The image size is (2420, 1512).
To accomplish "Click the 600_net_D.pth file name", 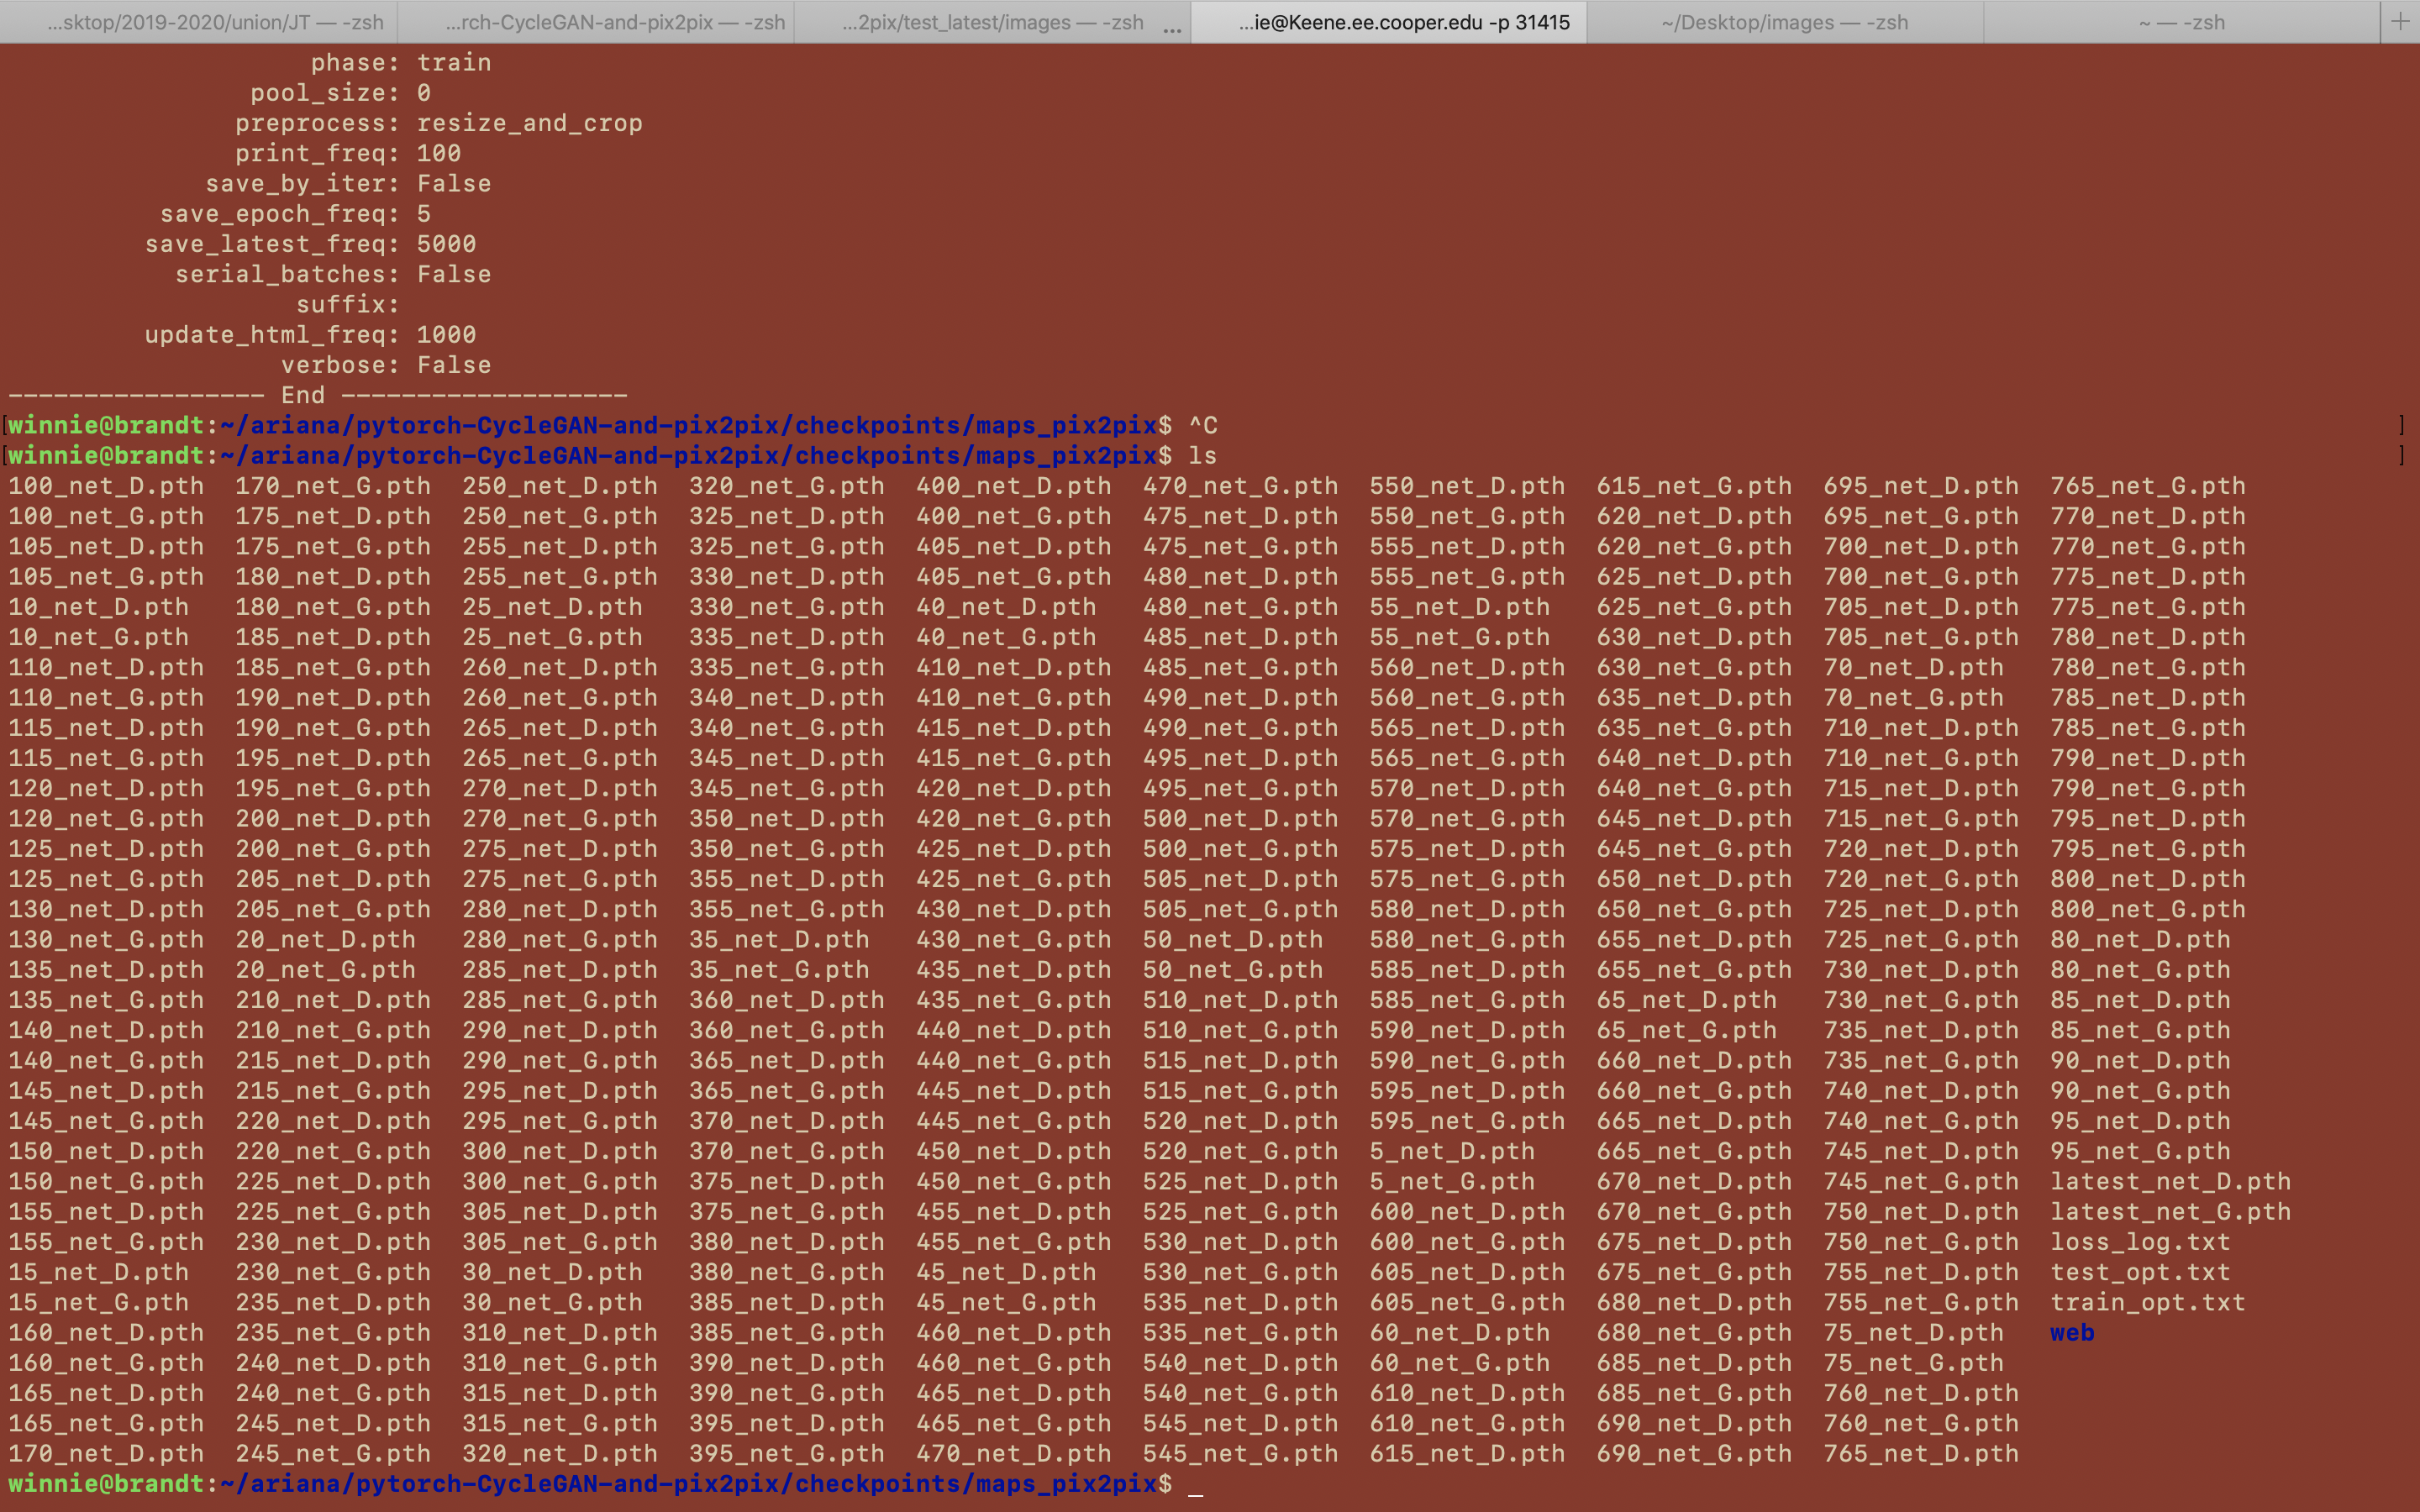I will pyautogui.click(x=1467, y=1211).
